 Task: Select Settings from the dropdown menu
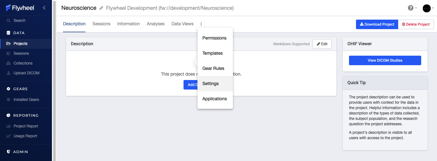click(215, 84)
